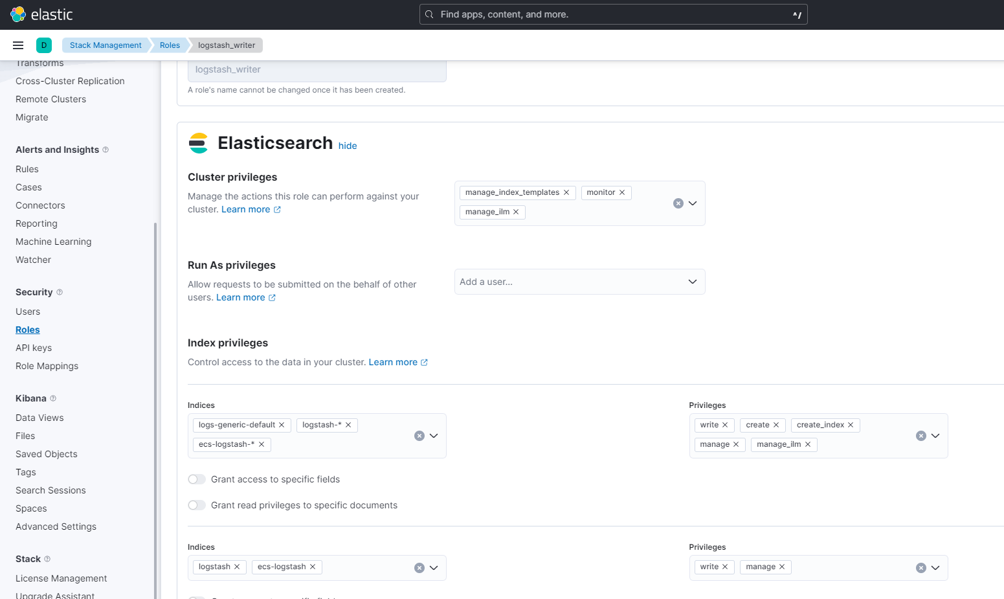1004x599 pixels.
Task: Remove the logs-generic-default index
Action: pyautogui.click(x=282, y=425)
